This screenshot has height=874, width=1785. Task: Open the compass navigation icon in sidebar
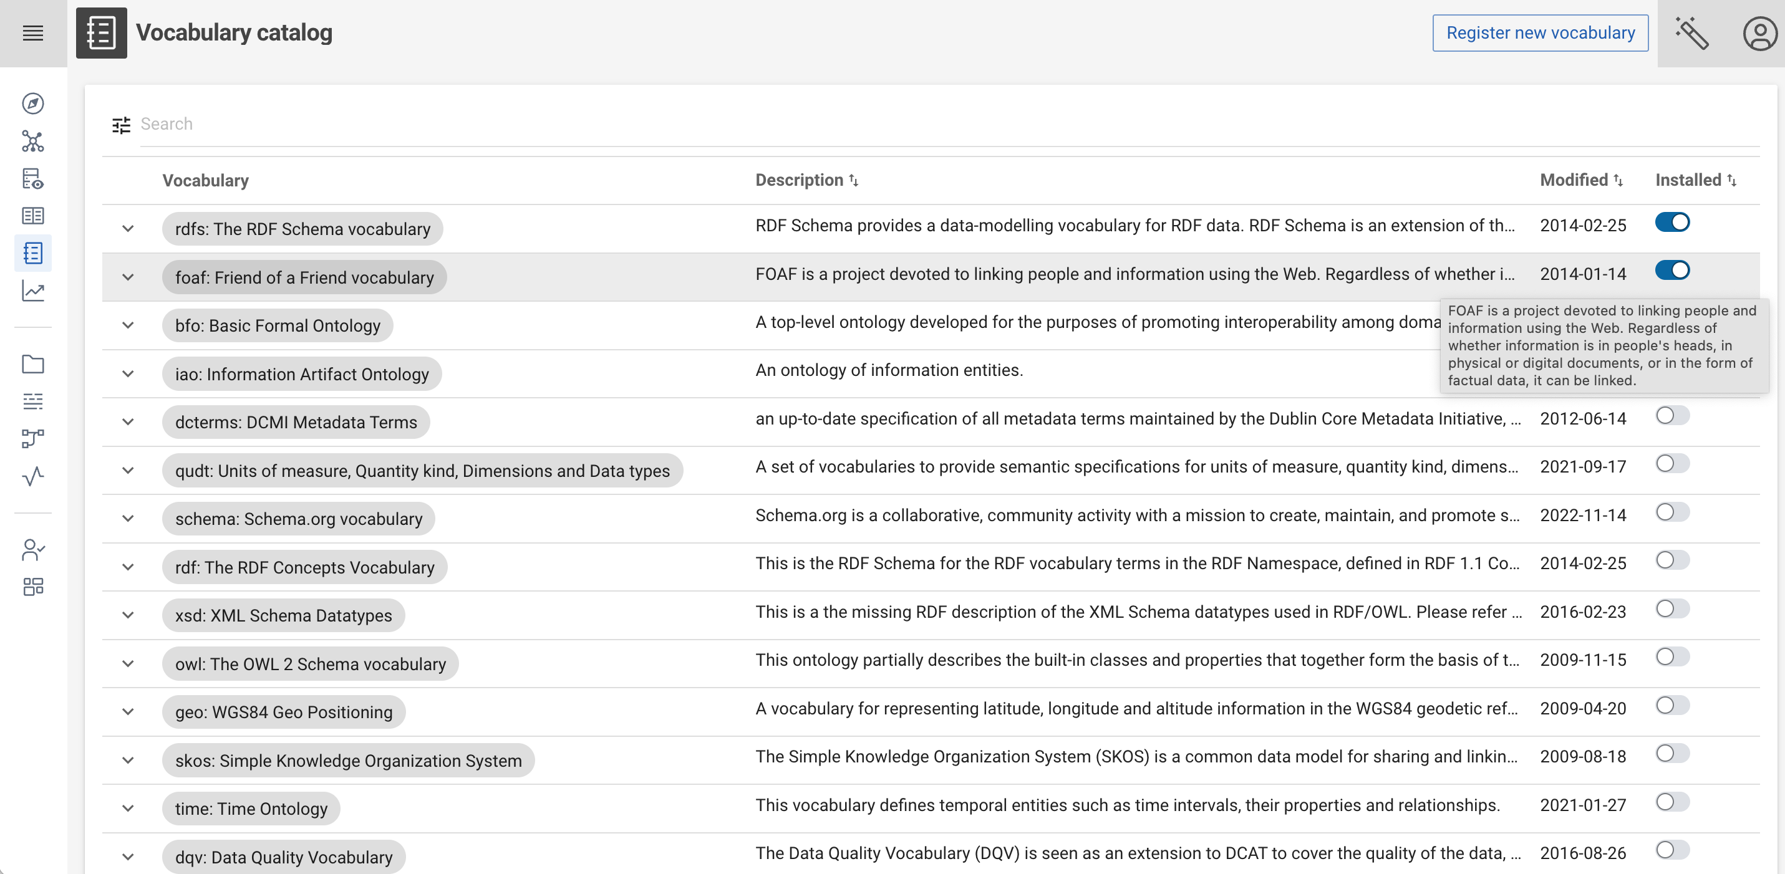(x=32, y=103)
